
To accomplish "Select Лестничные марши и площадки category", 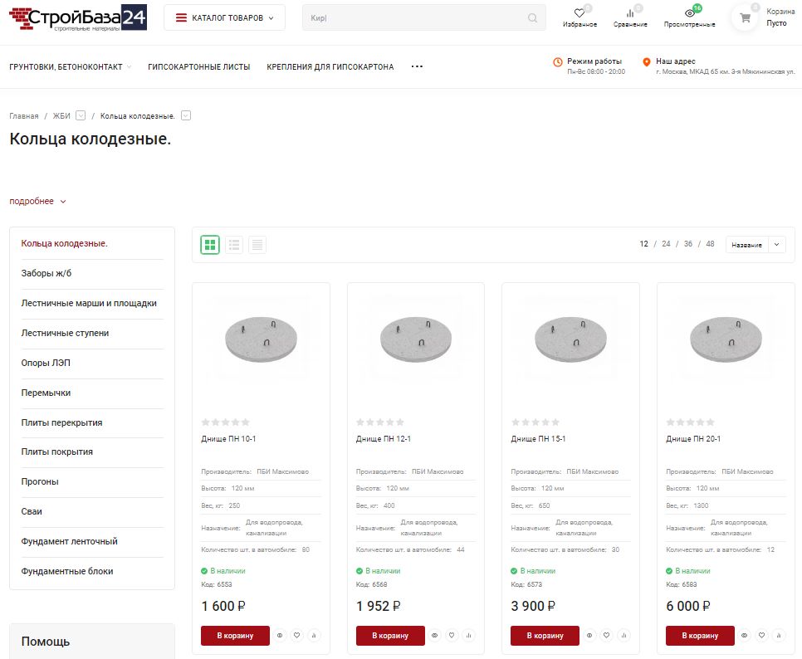I will (x=89, y=303).
